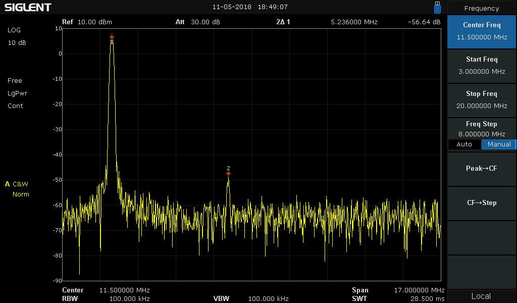Activate the CF→Step softkey

(x=482, y=203)
